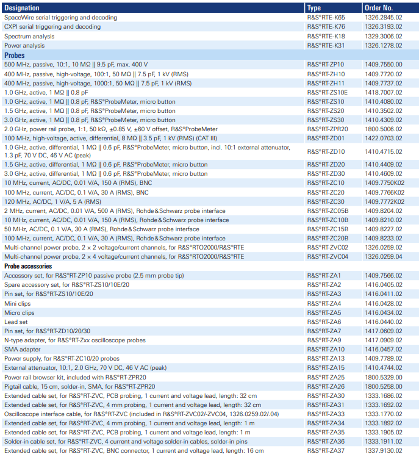Select the External attenuator 10:1 description
Viewport: 419px width, 457px height.
click(85, 368)
